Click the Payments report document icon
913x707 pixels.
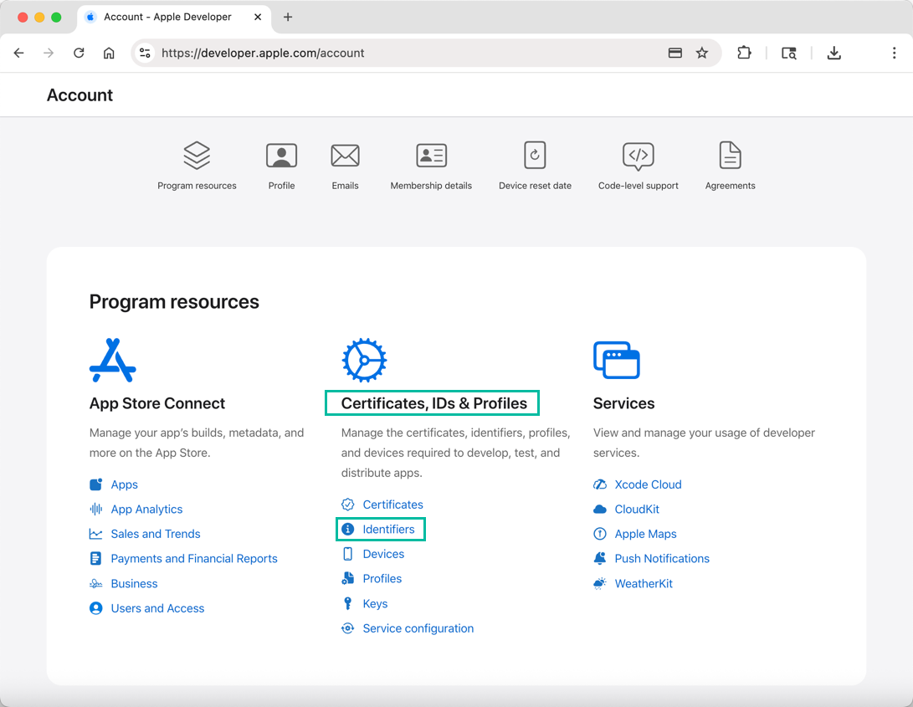[x=96, y=559]
